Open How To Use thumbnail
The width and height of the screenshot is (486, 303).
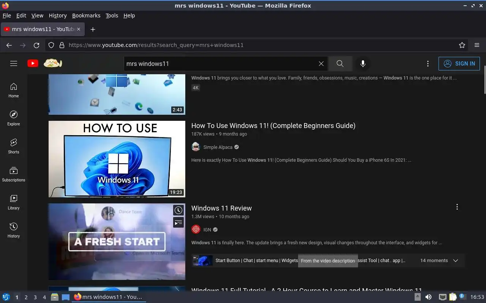117,159
